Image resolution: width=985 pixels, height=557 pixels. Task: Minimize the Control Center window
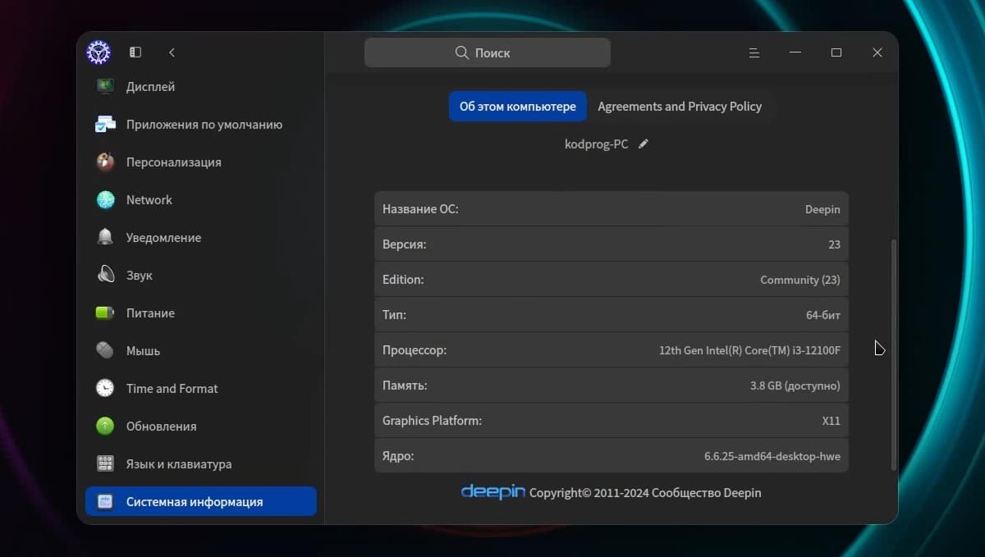pyautogui.click(x=795, y=53)
